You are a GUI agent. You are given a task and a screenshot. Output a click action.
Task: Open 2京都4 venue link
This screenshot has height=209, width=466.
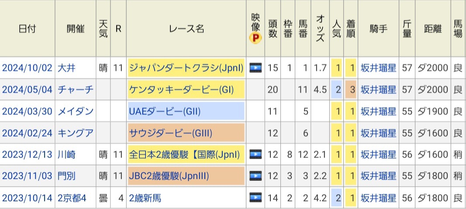click(x=72, y=198)
